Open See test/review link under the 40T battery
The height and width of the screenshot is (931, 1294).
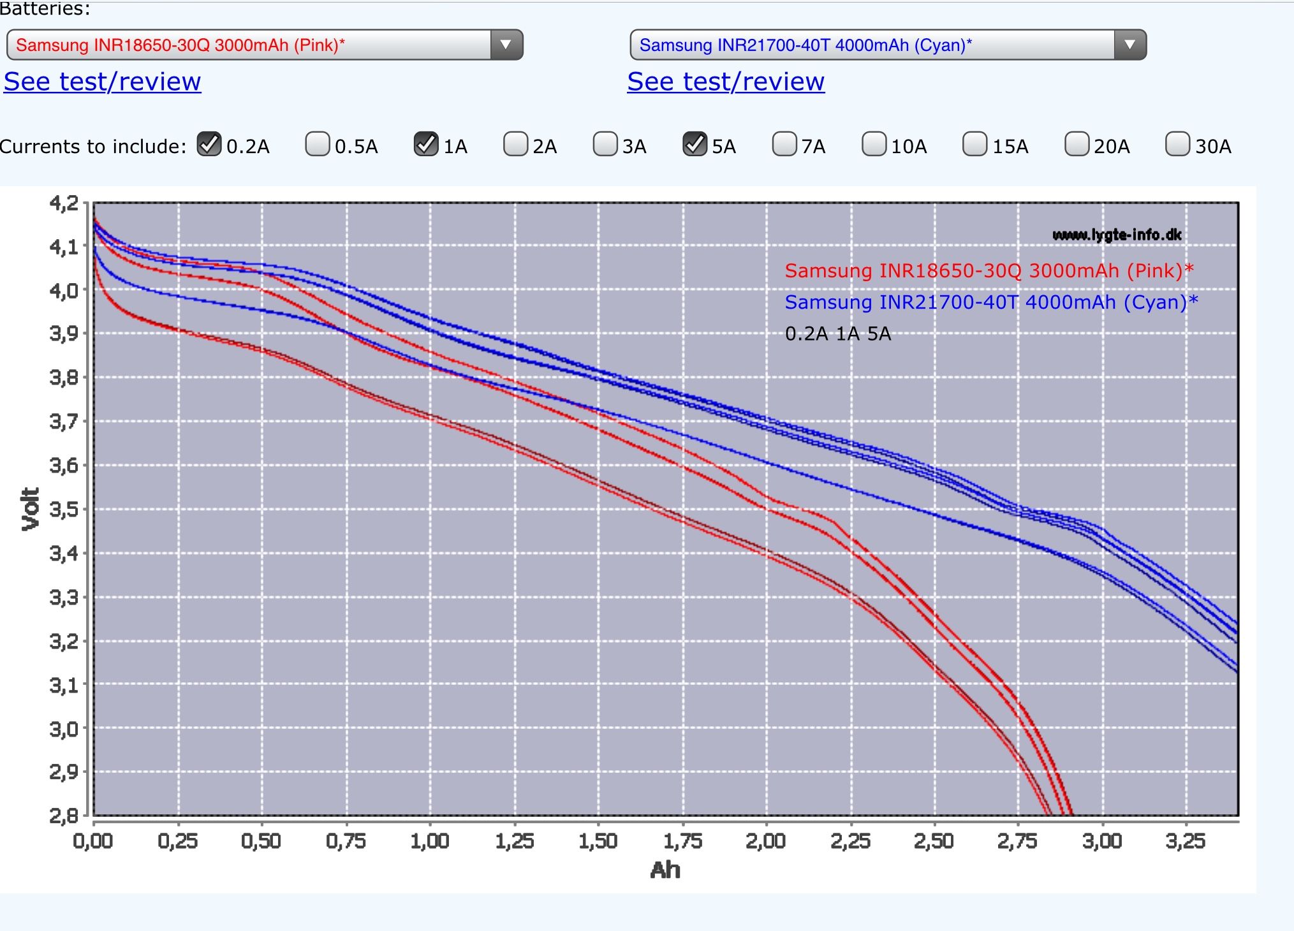tap(726, 82)
